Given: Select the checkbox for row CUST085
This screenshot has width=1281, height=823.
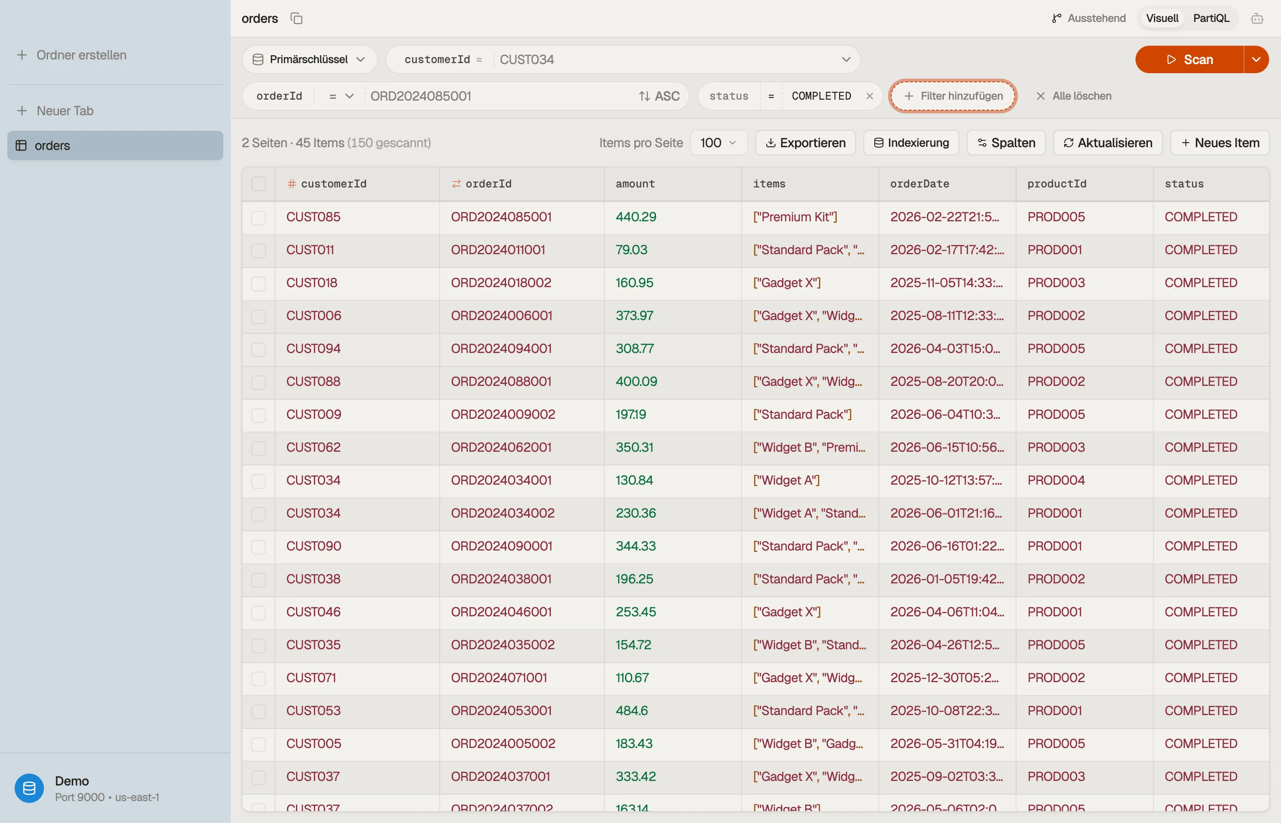Looking at the screenshot, I should (258, 218).
